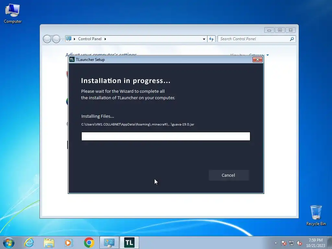Image resolution: width=332 pixels, height=249 pixels.
Task: Open the Computer desktop icon
Action: pyautogui.click(x=13, y=13)
